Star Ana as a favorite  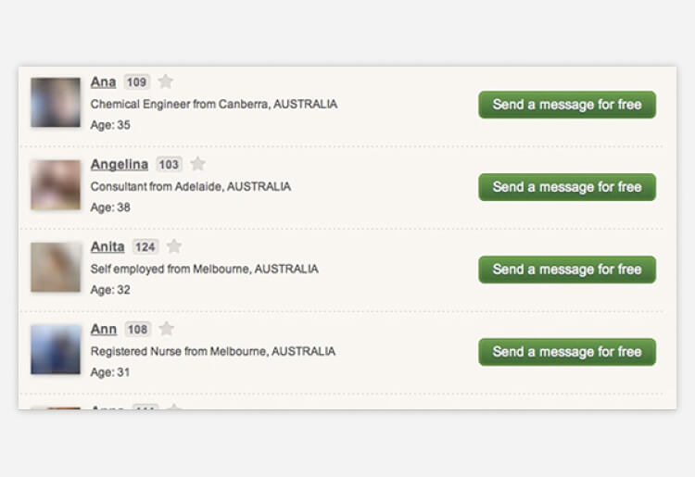[x=165, y=82]
